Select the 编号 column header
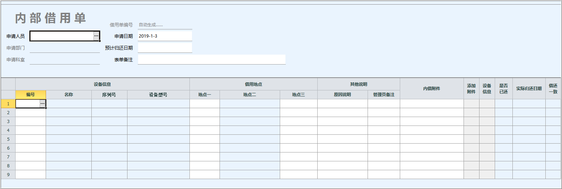The height and width of the screenshot is (189, 562). click(30, 95)
